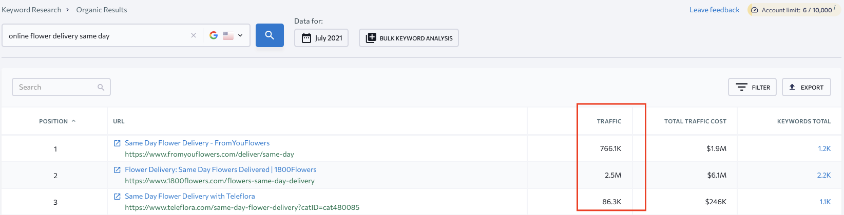This screenshot has height=215, width=844.
Task: Sort by Position column header
Action: pos(57,121)
